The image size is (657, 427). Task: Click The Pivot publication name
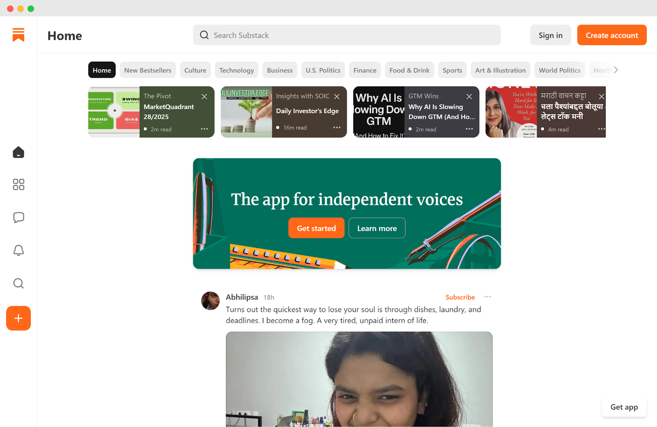point(157,96)
